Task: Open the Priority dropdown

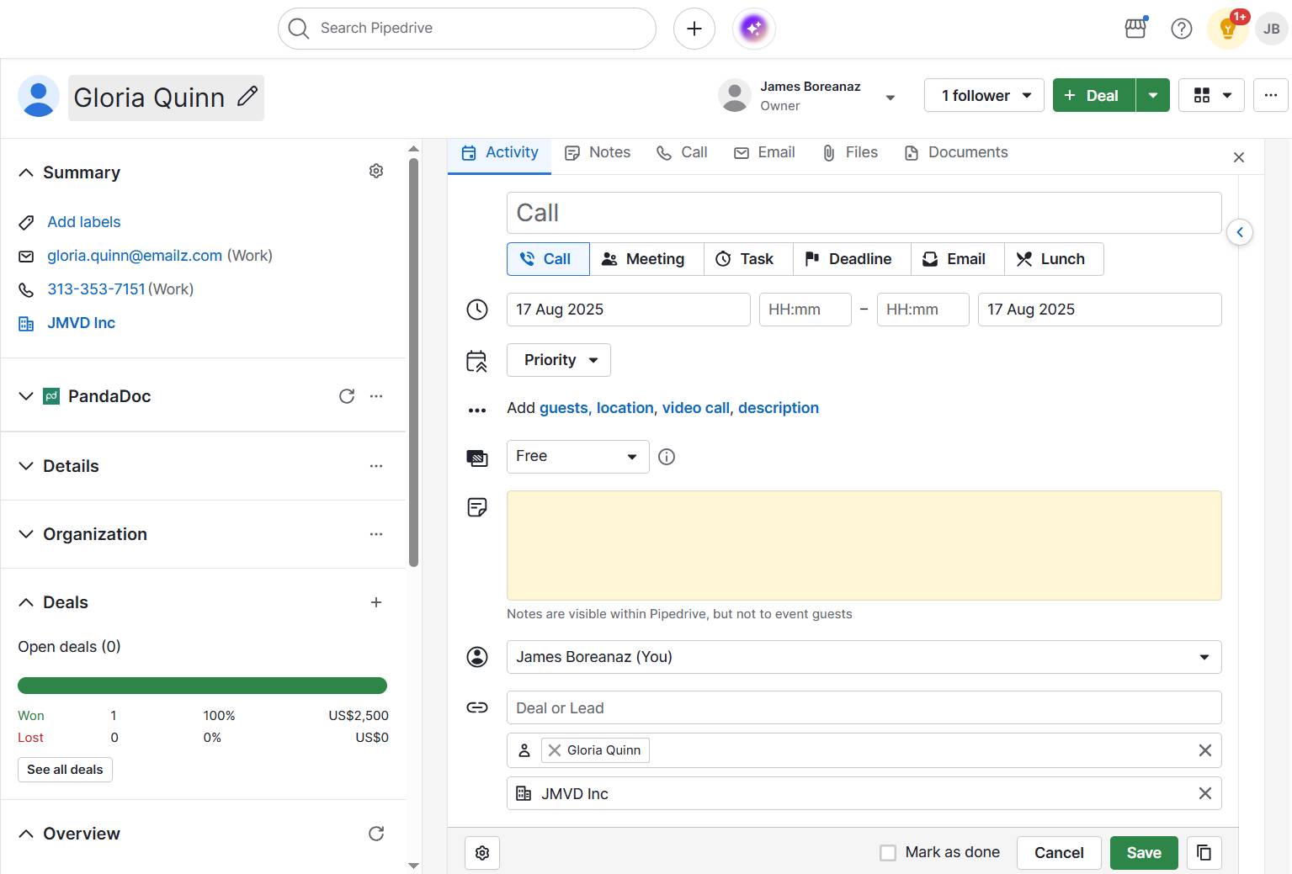Action: click(x=558, y=359)
